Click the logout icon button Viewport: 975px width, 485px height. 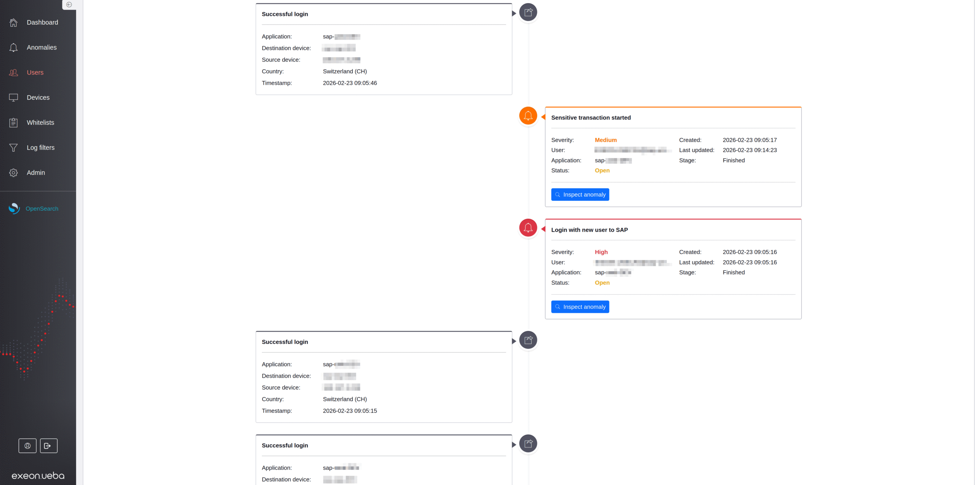click(x=48, y=446)
